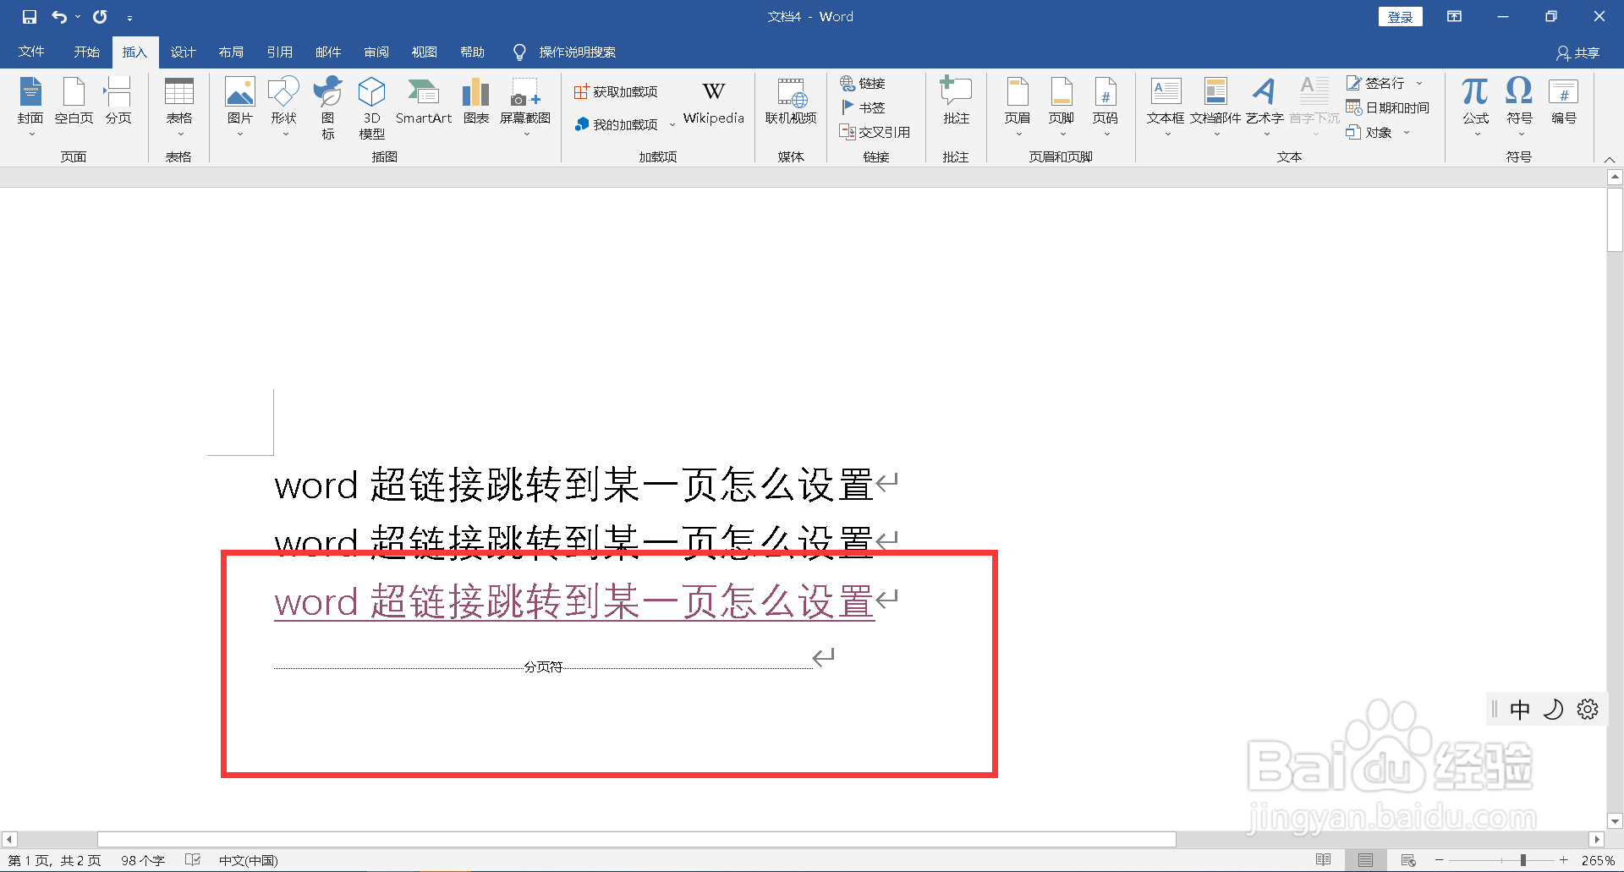Switch to Read mode view
This screenshot has height=872, width=1624.
[1324, 860]
